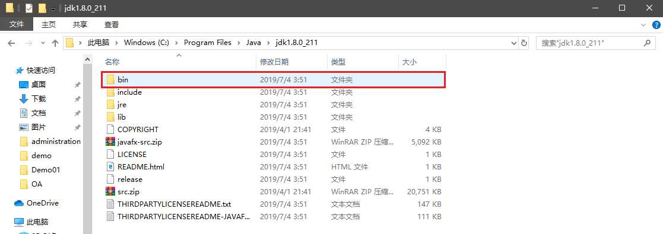Open Quick Access Toolbar customize dropdown
This screenshot has height=234, width=663.
coord(53,9)
